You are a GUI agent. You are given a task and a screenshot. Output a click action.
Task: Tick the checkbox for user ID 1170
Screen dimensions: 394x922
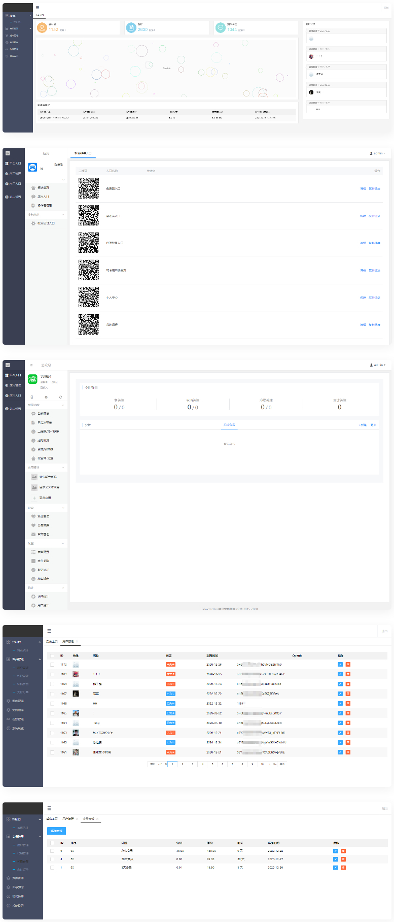click(52, 664)
